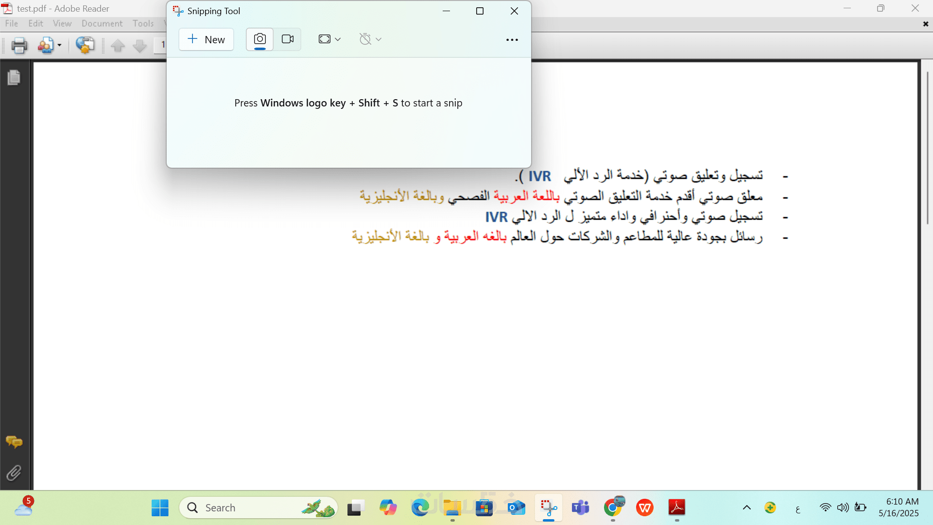933x525 pixels.
Task: Open the Comments panel icon
Action: click(x=14, y=442)
